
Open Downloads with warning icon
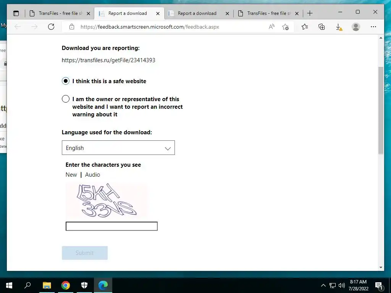click(x=339, y=27)
